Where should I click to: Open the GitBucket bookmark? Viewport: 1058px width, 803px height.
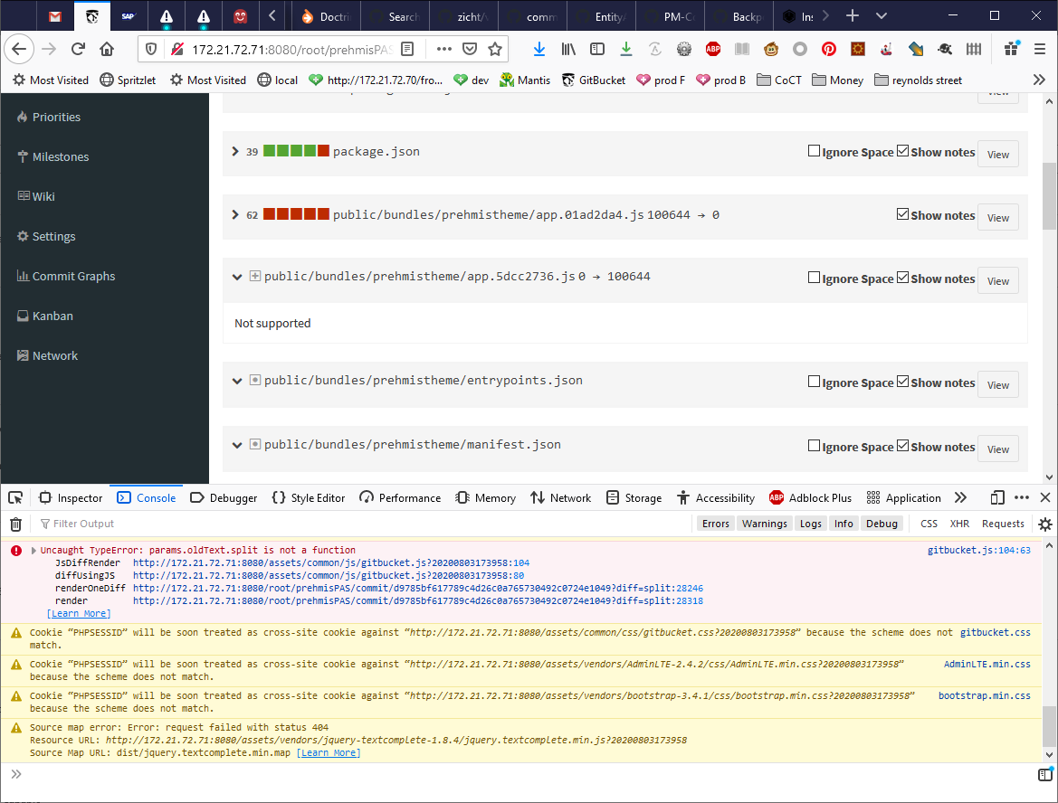pyautogui.click(x=594, y=80)
